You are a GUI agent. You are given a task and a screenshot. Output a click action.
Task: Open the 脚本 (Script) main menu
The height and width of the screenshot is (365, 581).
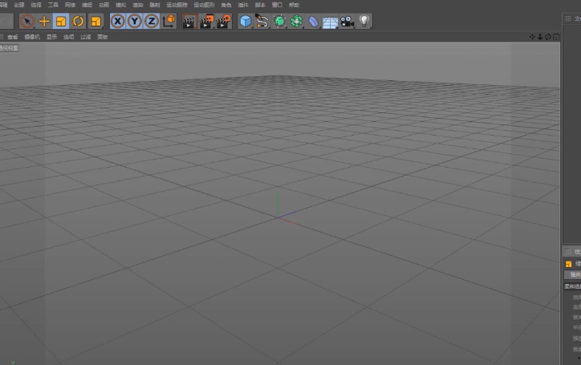pyautogui.click(x=260, y=5)
